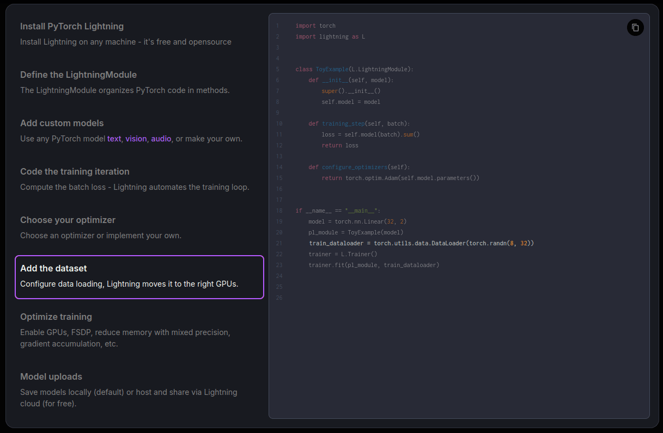Open the "audio" models link
The image size is (663, 433).
(x=161, y=139)
